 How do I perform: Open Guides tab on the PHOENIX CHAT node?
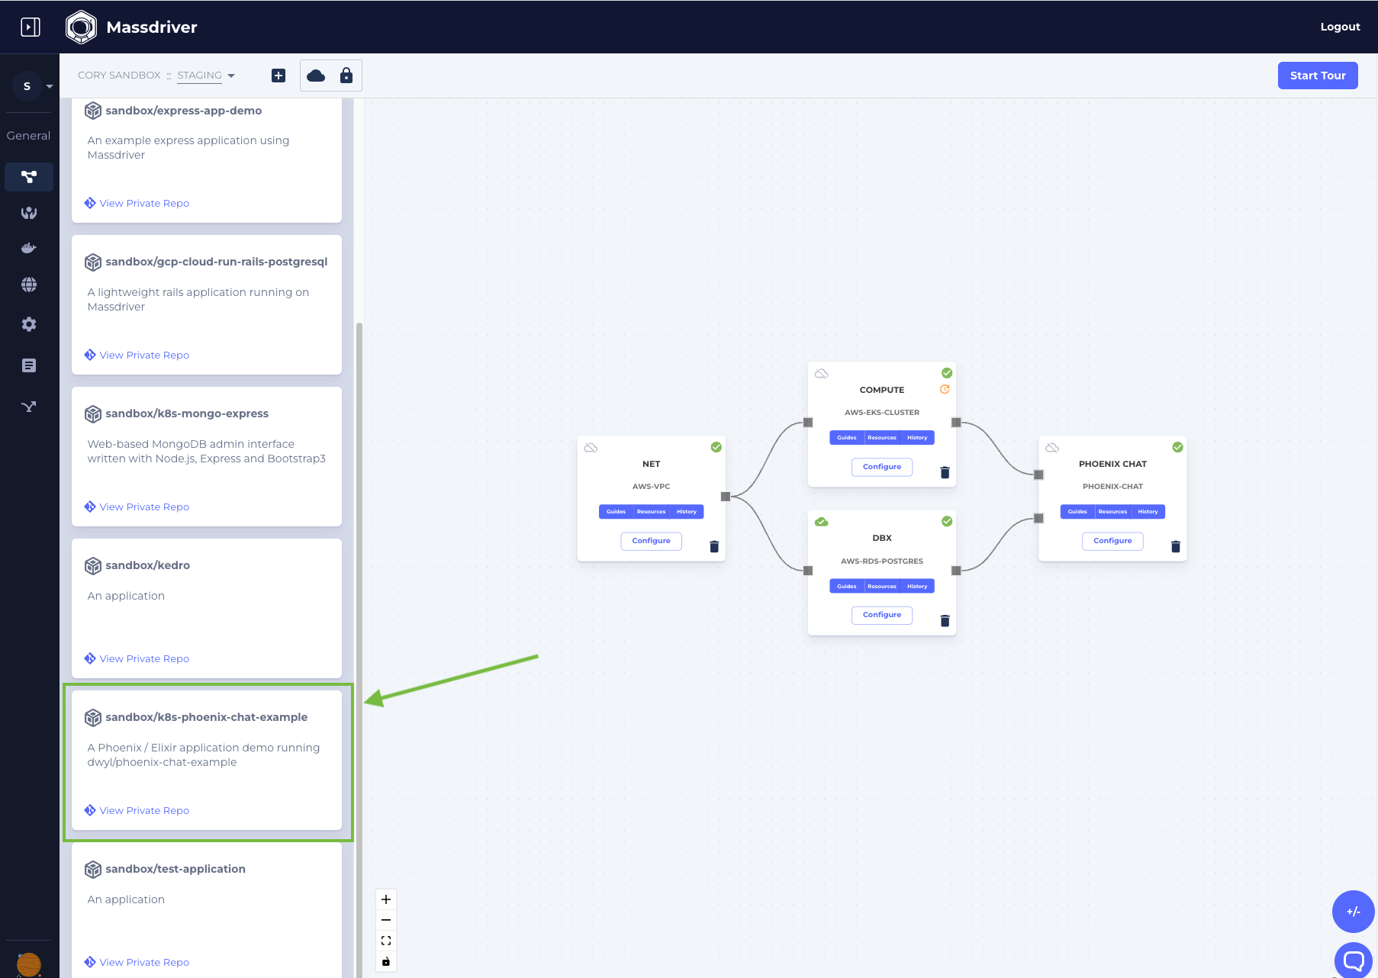click(1077, 512)
